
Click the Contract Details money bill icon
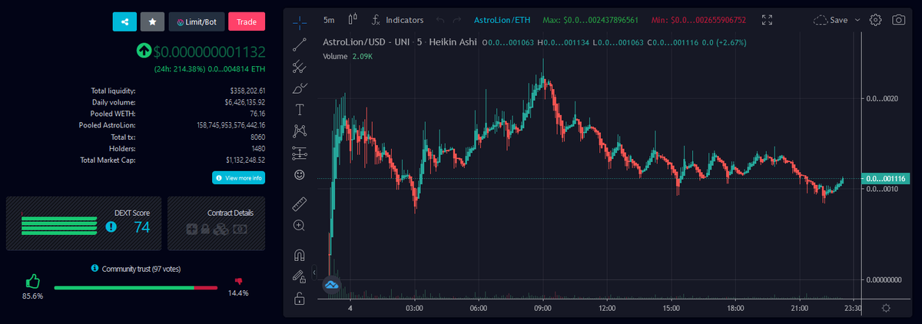pos(240,229)
